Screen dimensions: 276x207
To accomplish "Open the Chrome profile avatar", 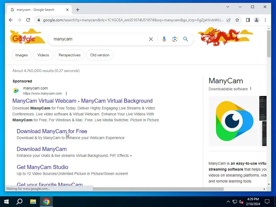I will 257,20.
